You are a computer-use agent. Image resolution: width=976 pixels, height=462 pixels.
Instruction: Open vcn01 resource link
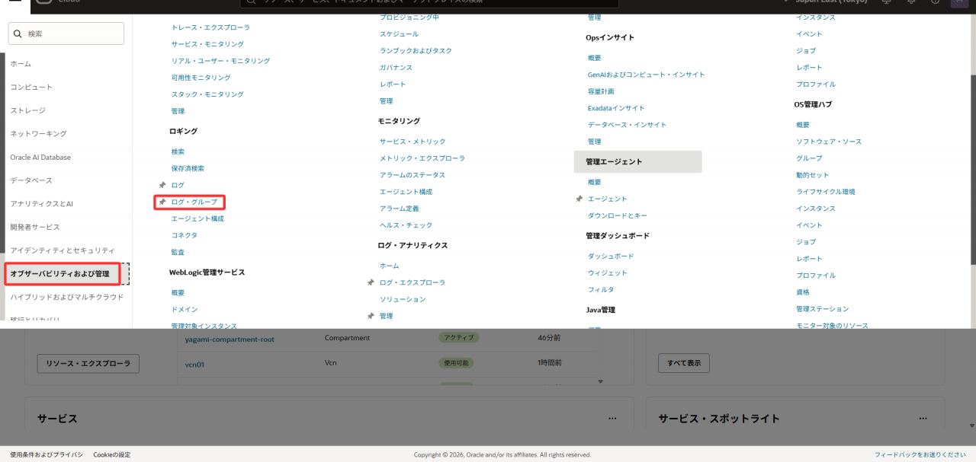point(194,365)
